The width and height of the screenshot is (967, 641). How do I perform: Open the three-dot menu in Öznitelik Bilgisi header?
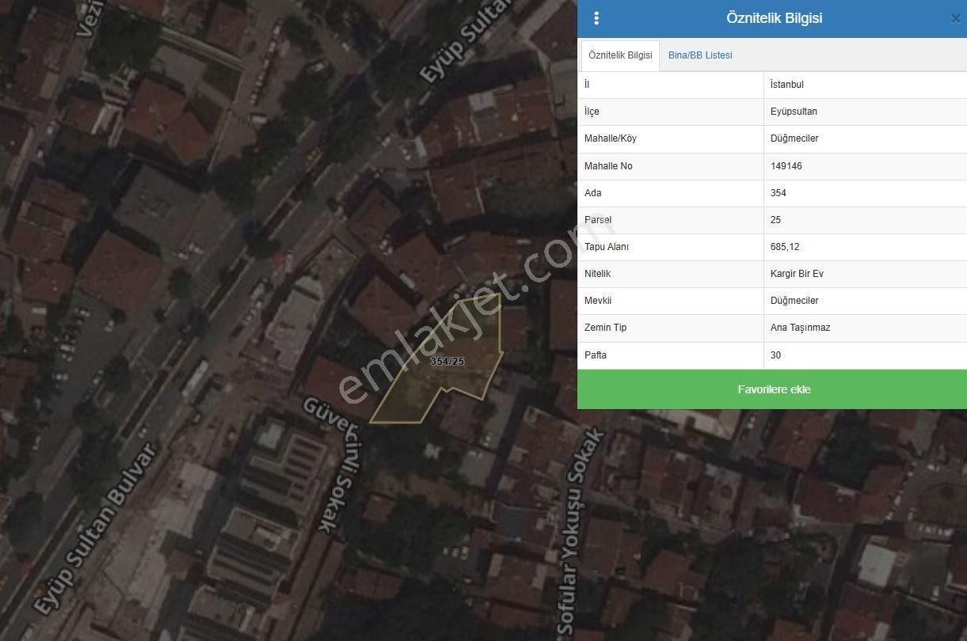pos(596,18)
